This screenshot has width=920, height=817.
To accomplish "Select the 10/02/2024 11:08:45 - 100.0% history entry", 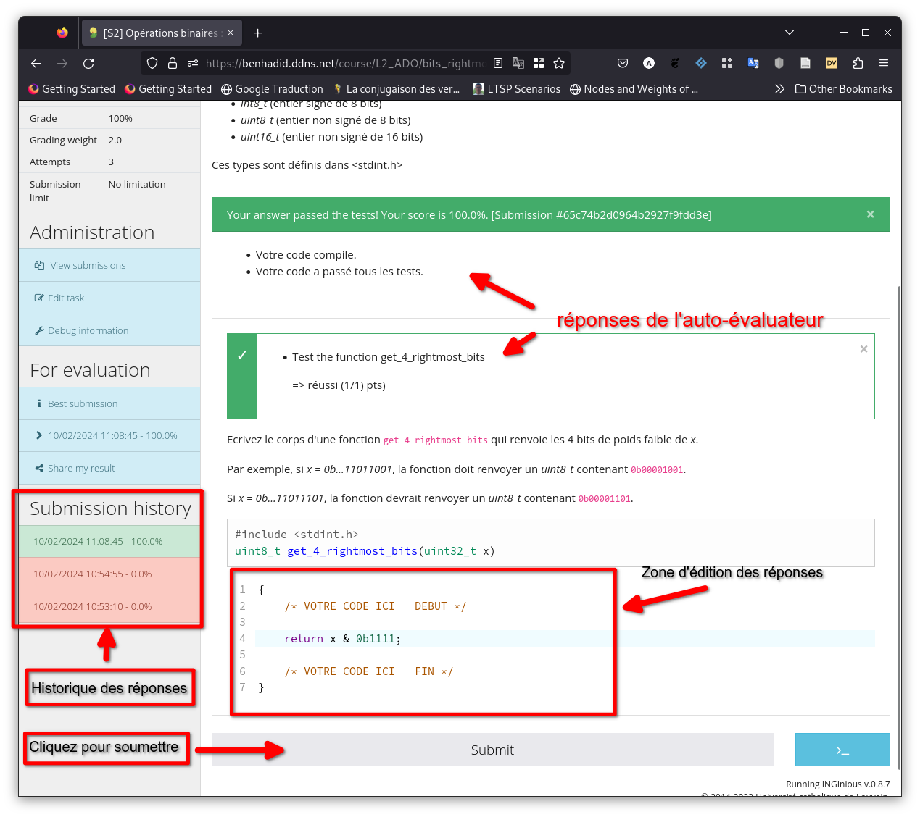I will (109, 542).
